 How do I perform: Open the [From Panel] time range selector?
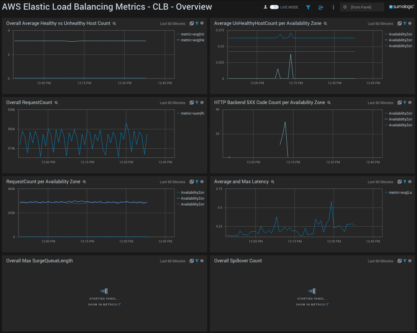pos(362,7)
